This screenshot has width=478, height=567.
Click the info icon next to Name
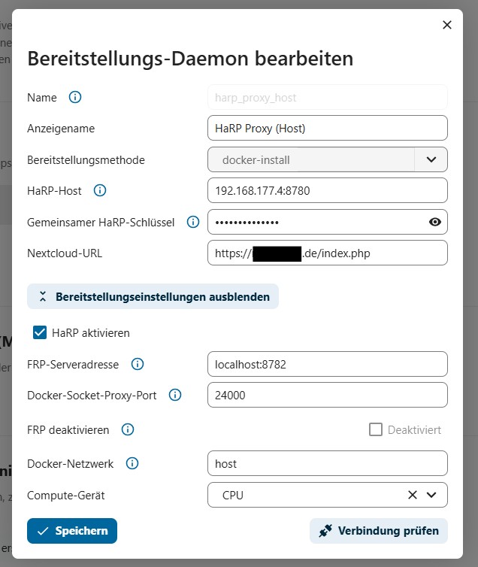tap(75, 97)
